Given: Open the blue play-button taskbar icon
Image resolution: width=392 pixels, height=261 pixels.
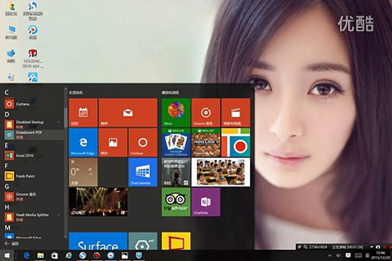Looking at the screenshot, I should (x=110, y=256).
